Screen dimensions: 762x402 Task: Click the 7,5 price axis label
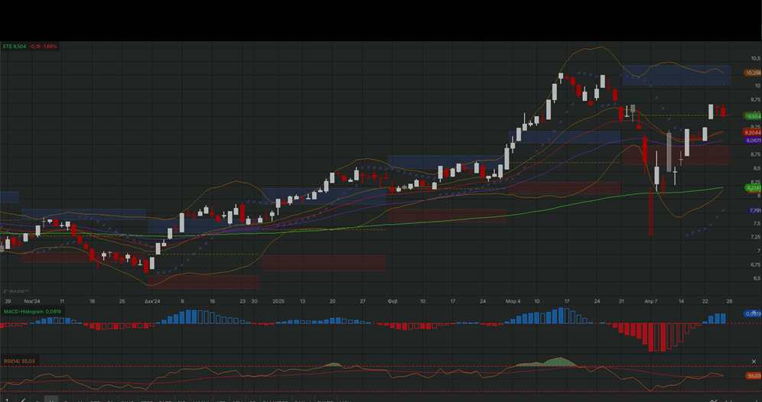coord(756,224)
